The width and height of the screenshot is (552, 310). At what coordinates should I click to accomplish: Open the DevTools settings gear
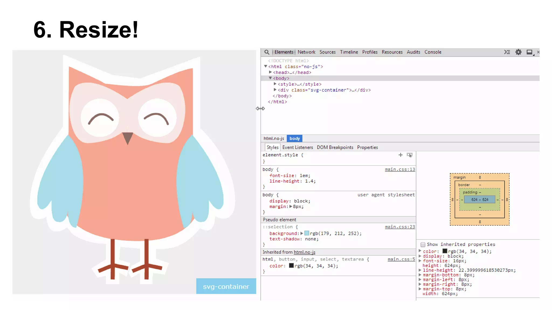pos(518,52)
